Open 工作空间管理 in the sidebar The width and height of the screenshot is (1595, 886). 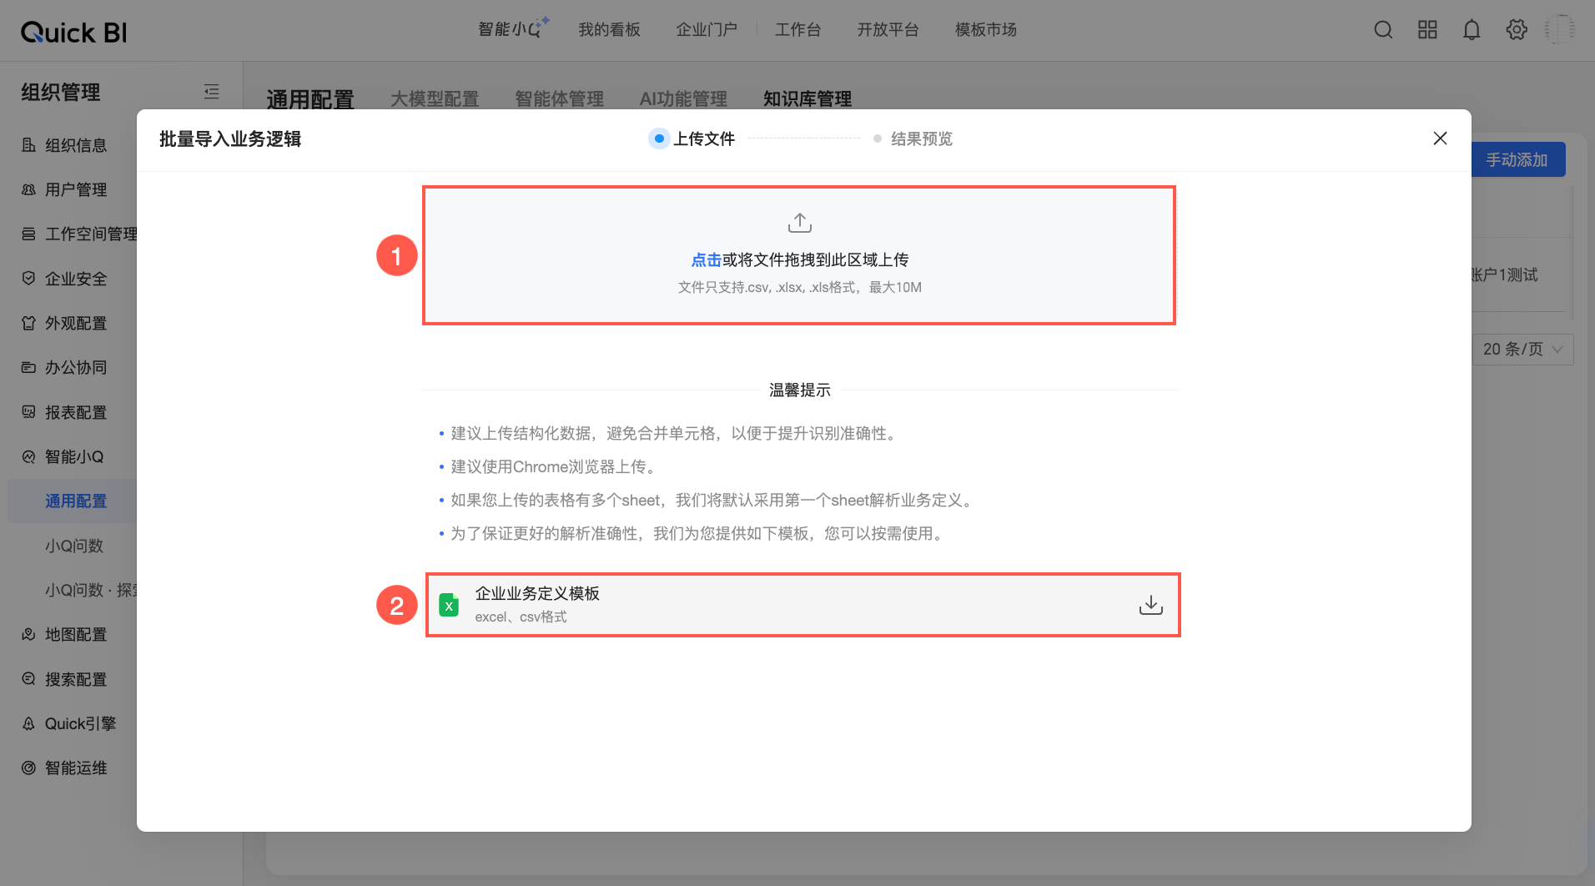point(91,234)
